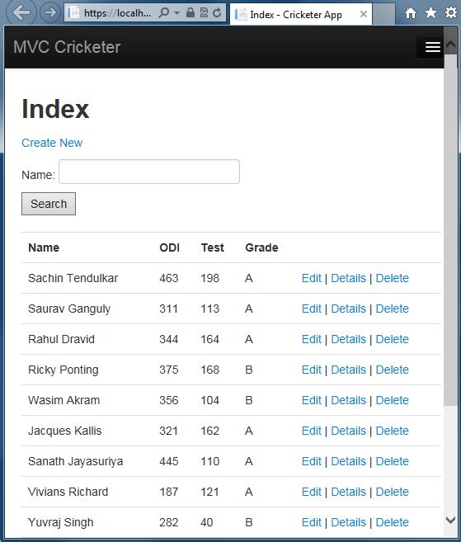Click the search magnifier in address bar
The image size is (461, 542).
164,13
